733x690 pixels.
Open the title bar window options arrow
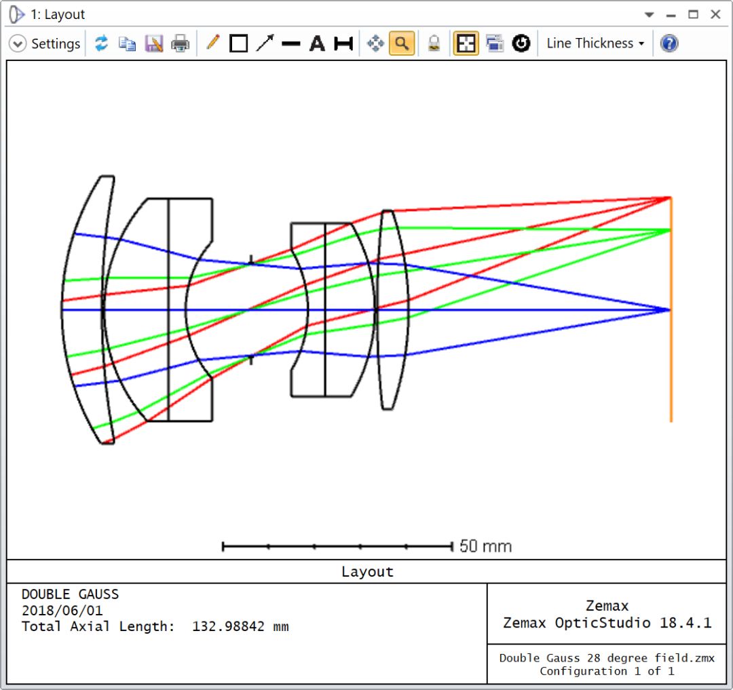pos(650,14)
